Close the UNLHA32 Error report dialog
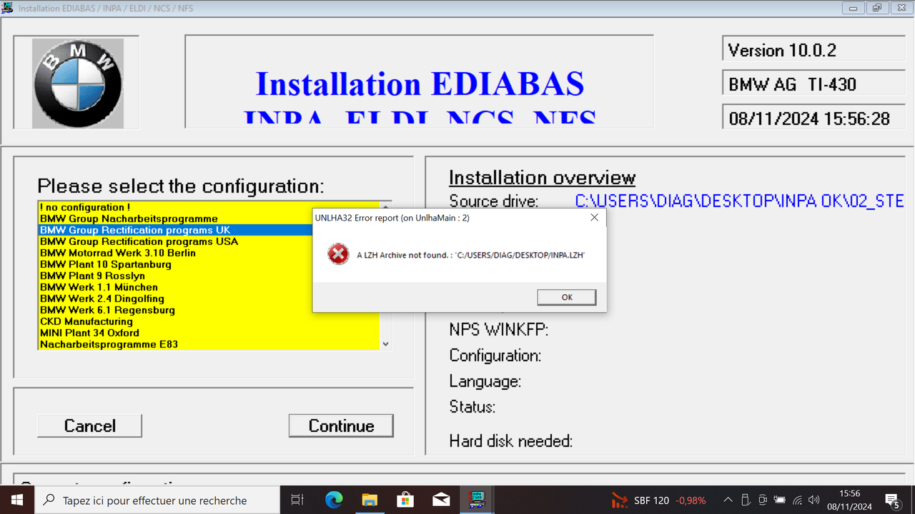The image size is (915, 514). click(x=594, y=218)
